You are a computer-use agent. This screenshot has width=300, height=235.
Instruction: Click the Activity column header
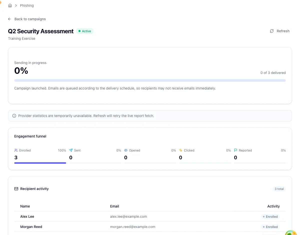point(273,206)
